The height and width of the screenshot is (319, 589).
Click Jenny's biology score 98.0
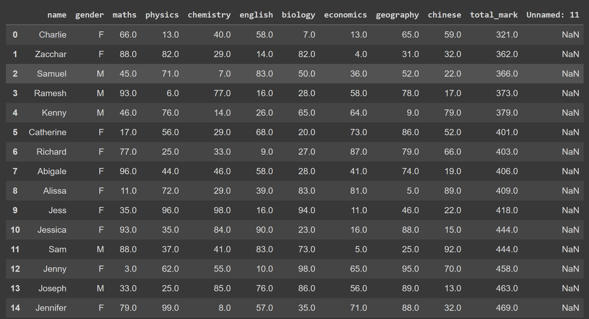(x=307, y=269)
